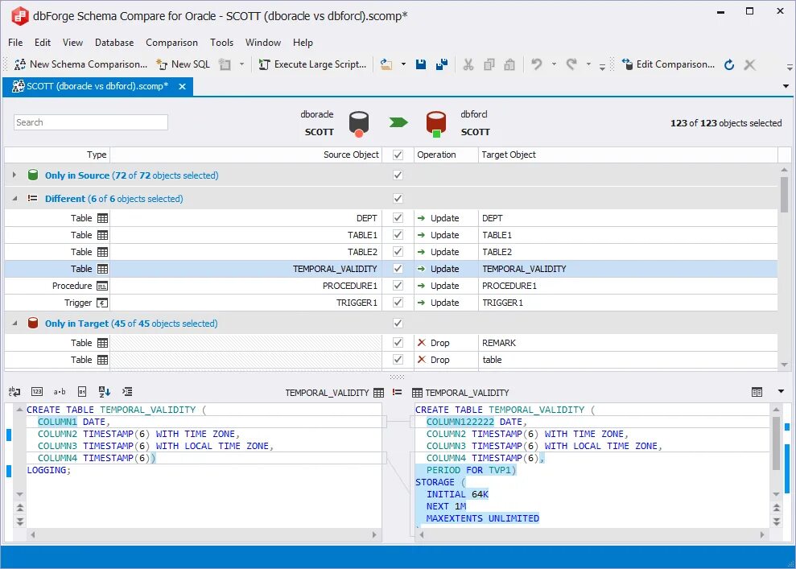Click the grayed clipboard icon beside New SQL
Screen dimensions: 796x569
[225, 64]
